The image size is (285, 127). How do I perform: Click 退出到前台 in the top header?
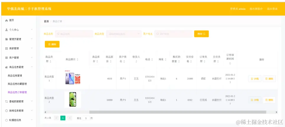pyautogui.click(x=256, y=9)
